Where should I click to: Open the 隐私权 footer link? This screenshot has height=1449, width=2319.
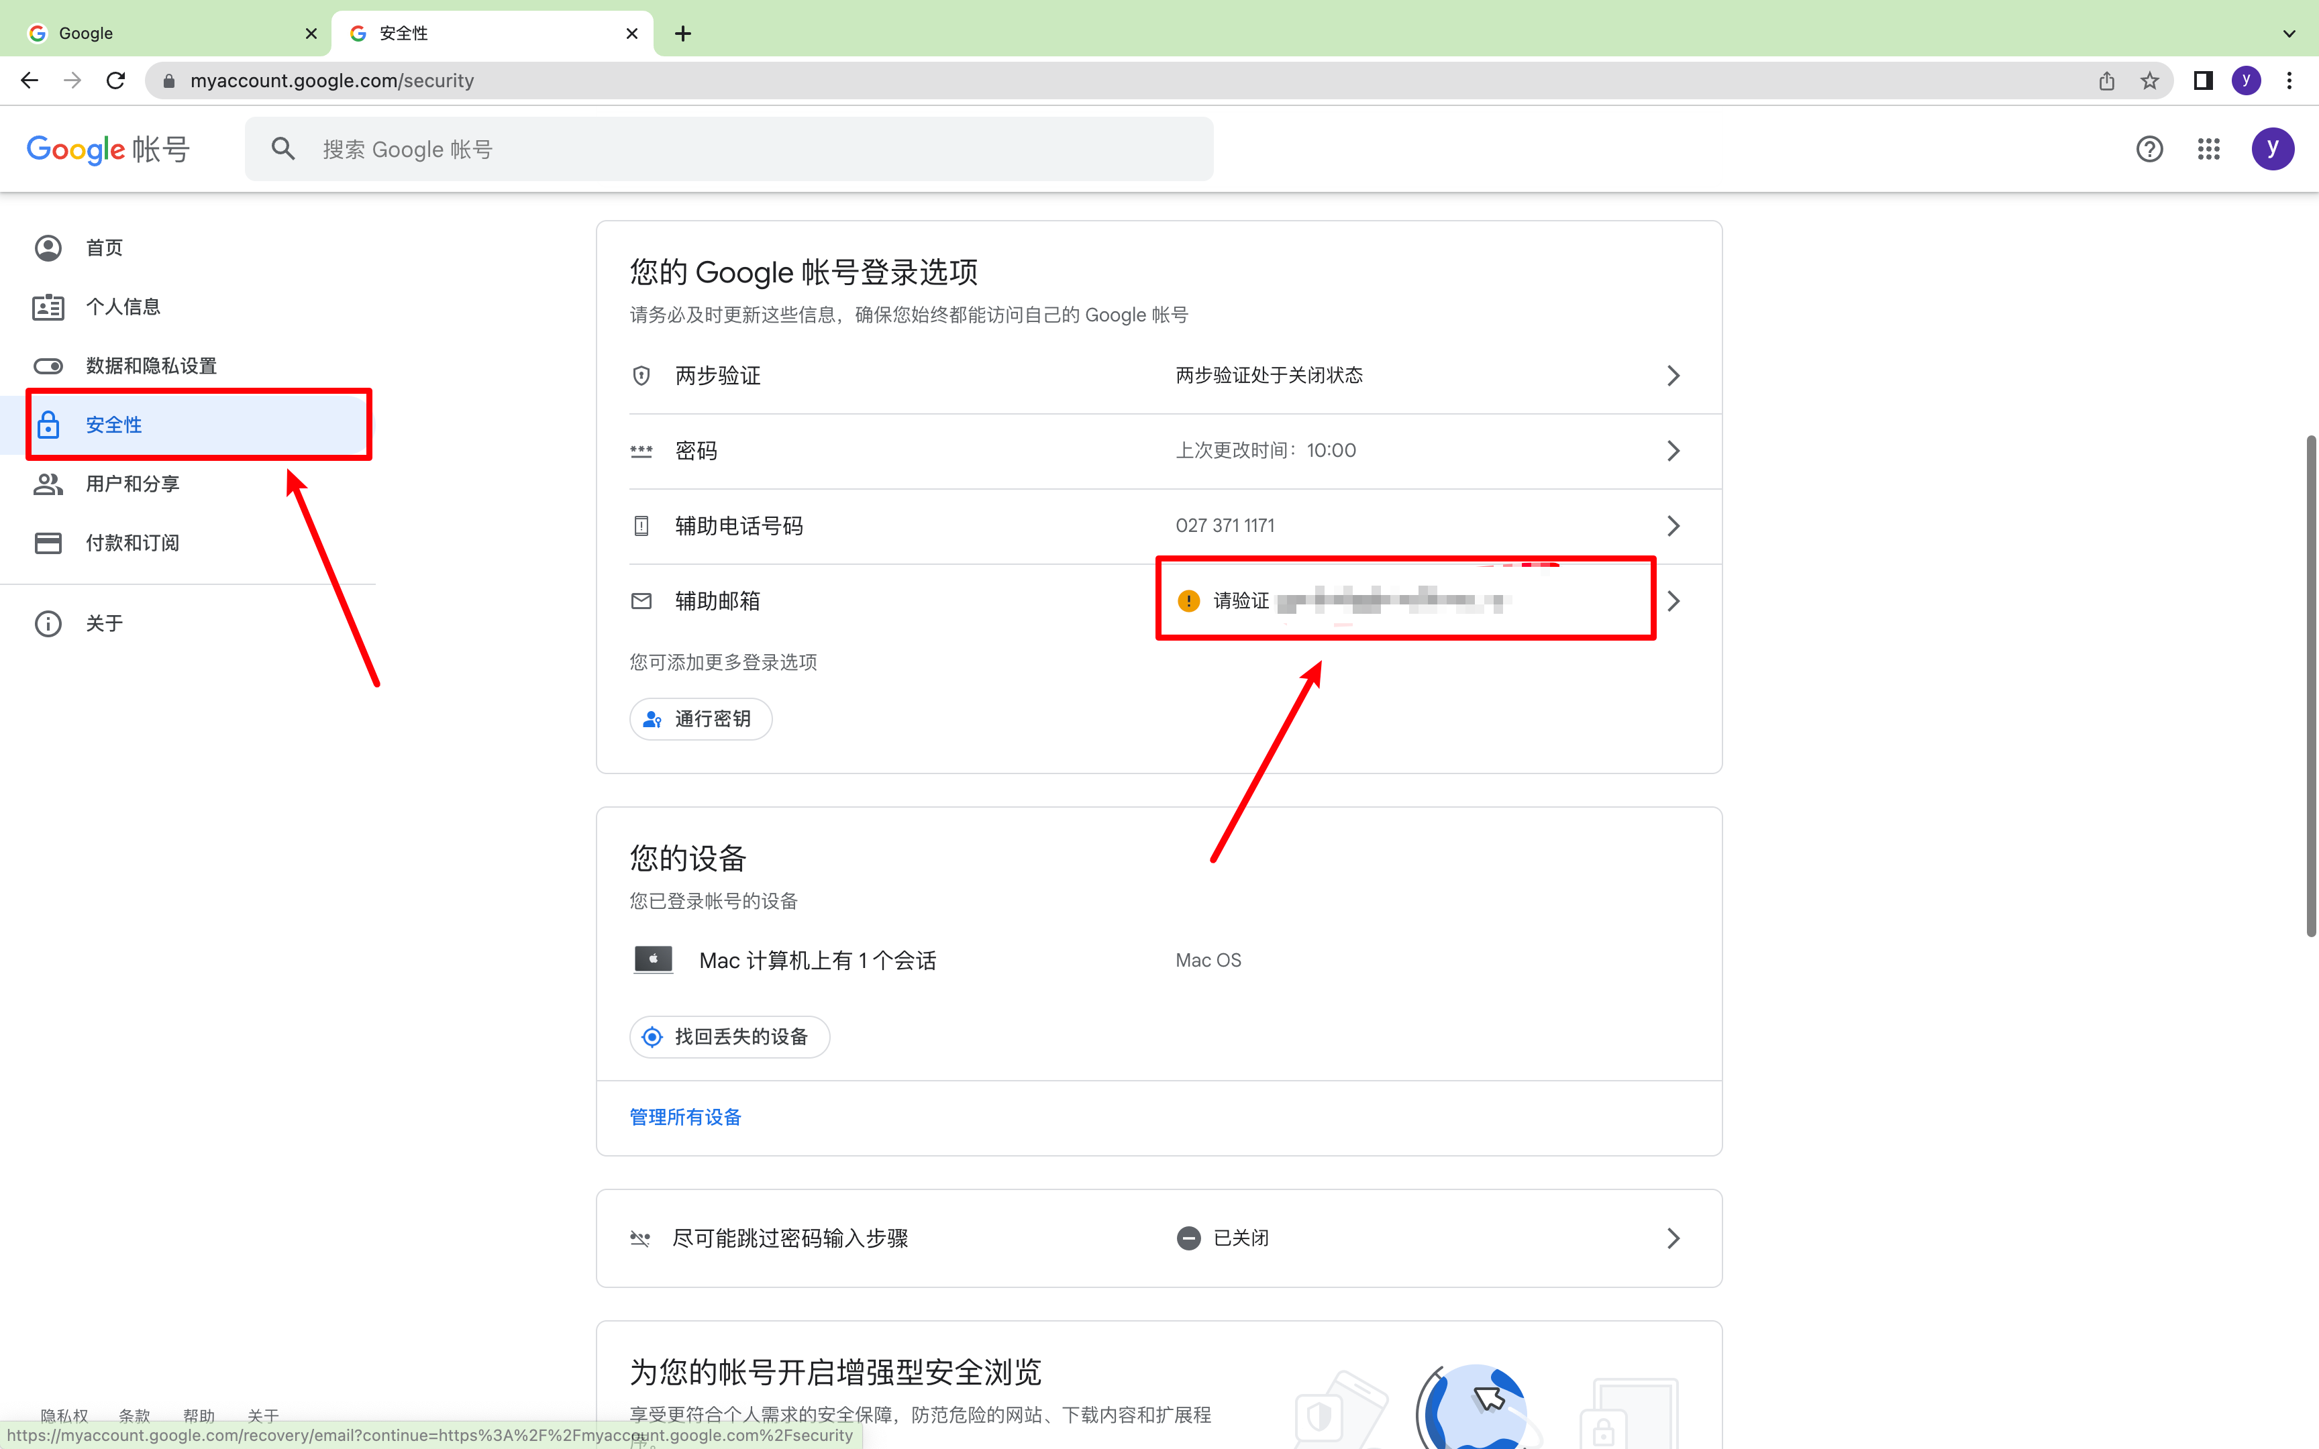click(x=64, y=1415)
